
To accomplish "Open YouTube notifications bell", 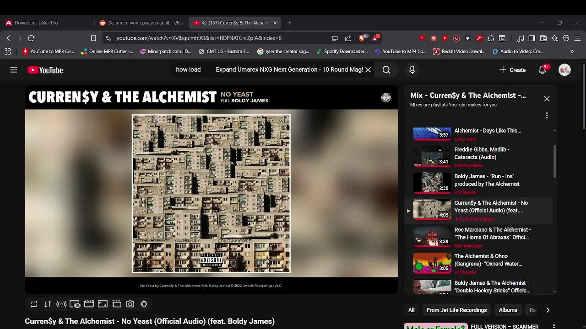I will [x=543, y=70].
